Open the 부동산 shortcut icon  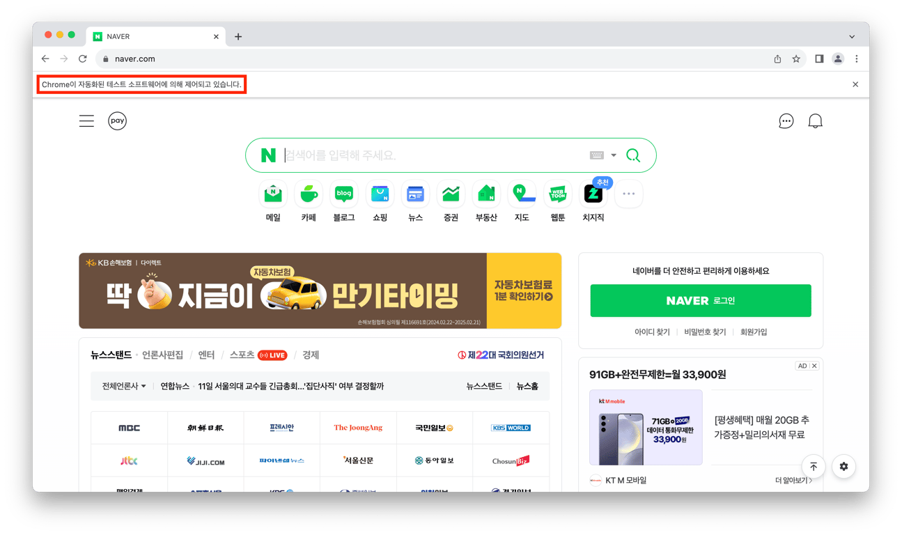click(486, 194)
